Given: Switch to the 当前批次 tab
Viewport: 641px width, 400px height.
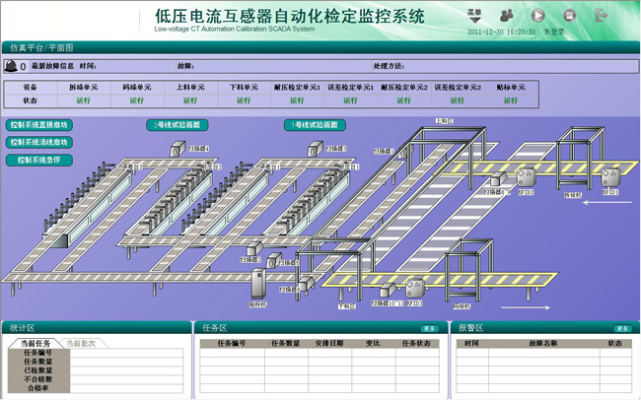Looking at the screenshot, I should click(x=80, y=343).
